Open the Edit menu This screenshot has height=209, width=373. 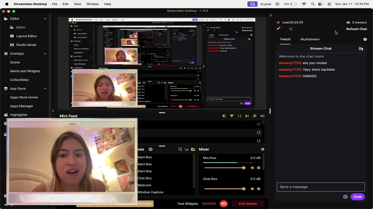[66, 4]
